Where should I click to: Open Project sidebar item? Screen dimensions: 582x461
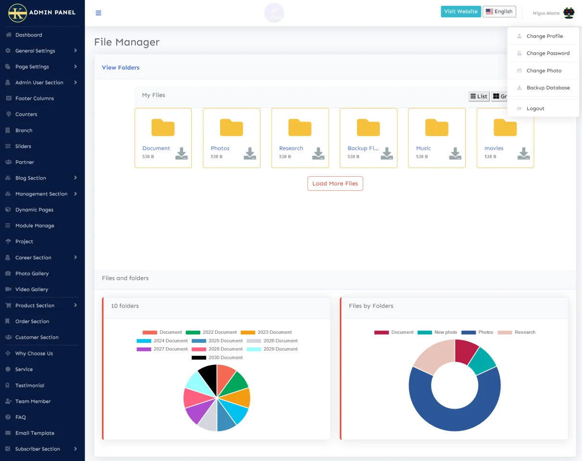click(x=42, y=242)
